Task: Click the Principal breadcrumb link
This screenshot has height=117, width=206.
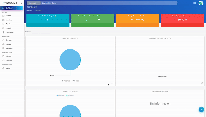Action: 29,11
